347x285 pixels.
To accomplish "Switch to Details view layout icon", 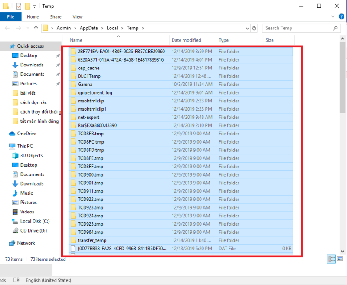I will pos(331,259).
